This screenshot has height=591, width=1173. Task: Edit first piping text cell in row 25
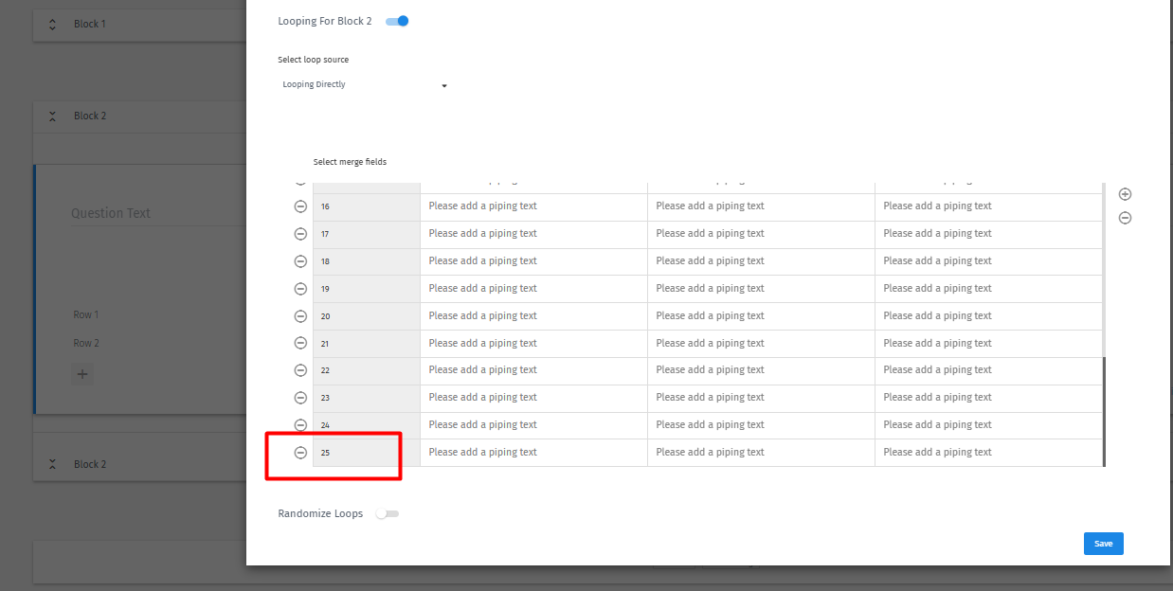click(533, 453)
